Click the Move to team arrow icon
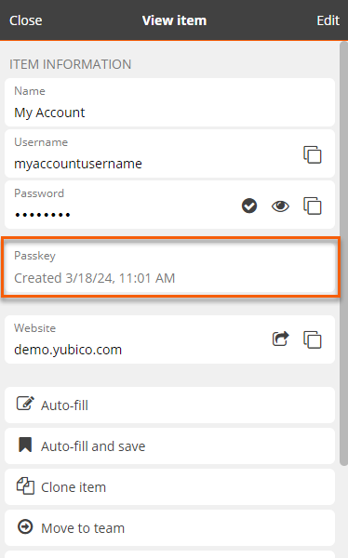348x558 pixels. (x=25, y=526)
